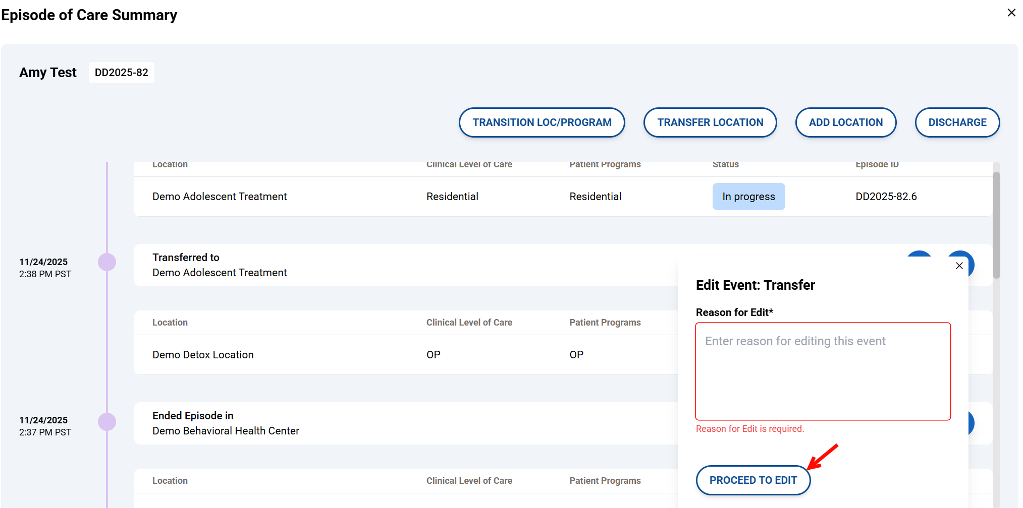Click the DD2025-82 patient ID badge
Screen dimensions: 1023x508
pos(122,73)
